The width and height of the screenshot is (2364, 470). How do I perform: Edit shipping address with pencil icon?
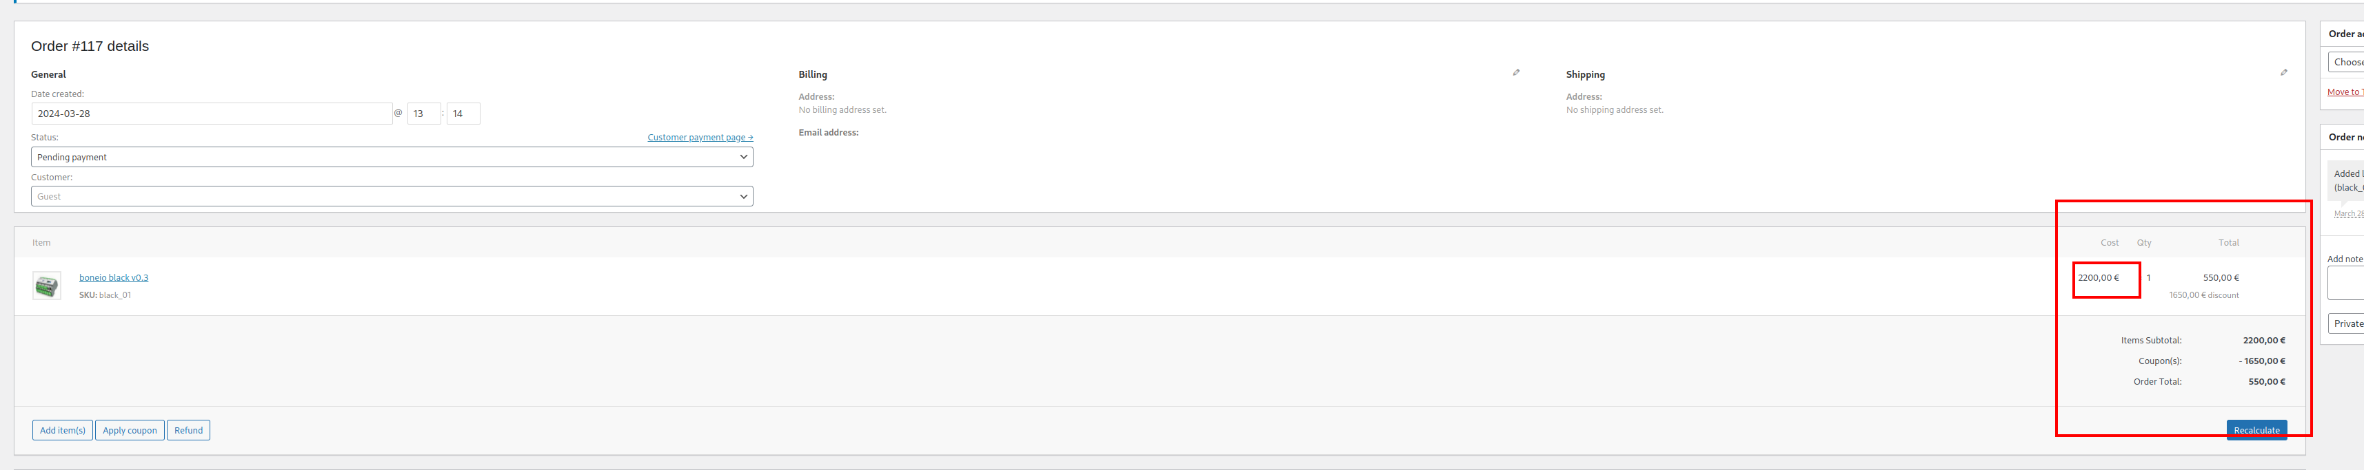(2283, 72)
